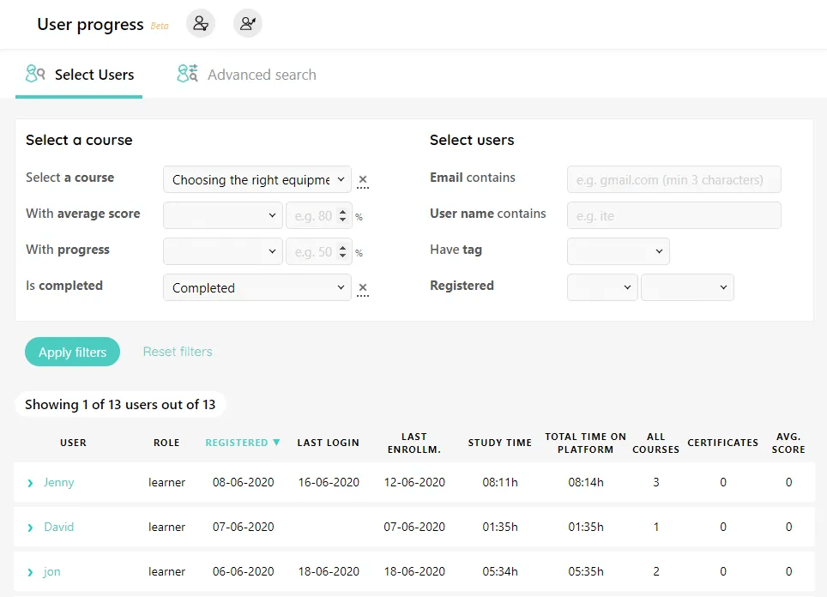
Task: Open David's user profile link
Action: pyautogui.click(x=58, y=527)
